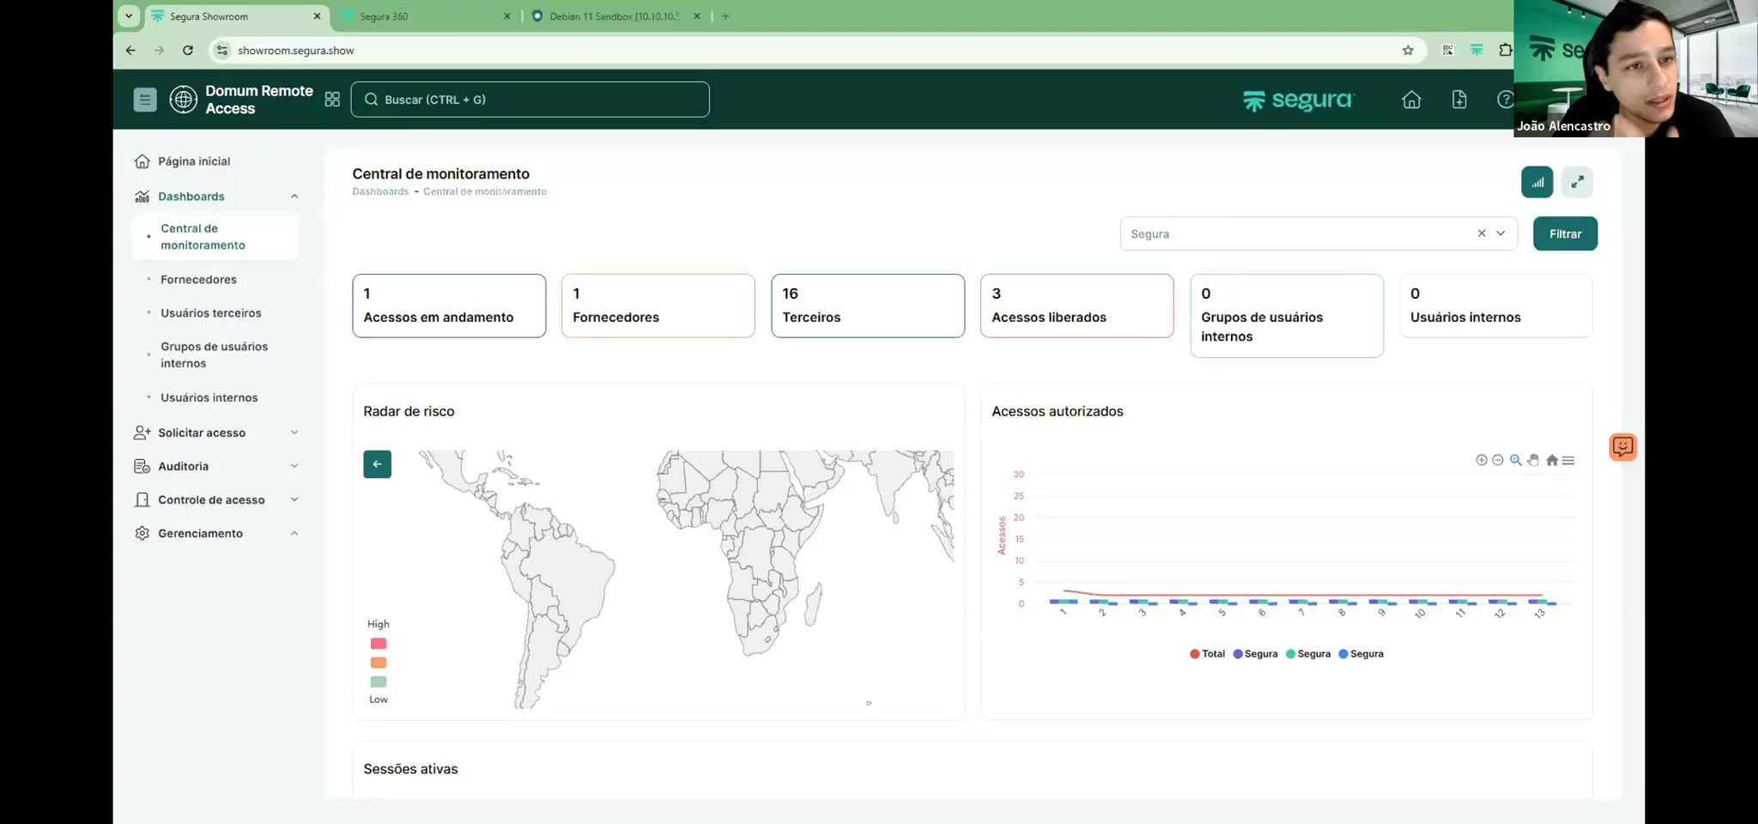Go to home via header house icon

tap(1411, 100)
